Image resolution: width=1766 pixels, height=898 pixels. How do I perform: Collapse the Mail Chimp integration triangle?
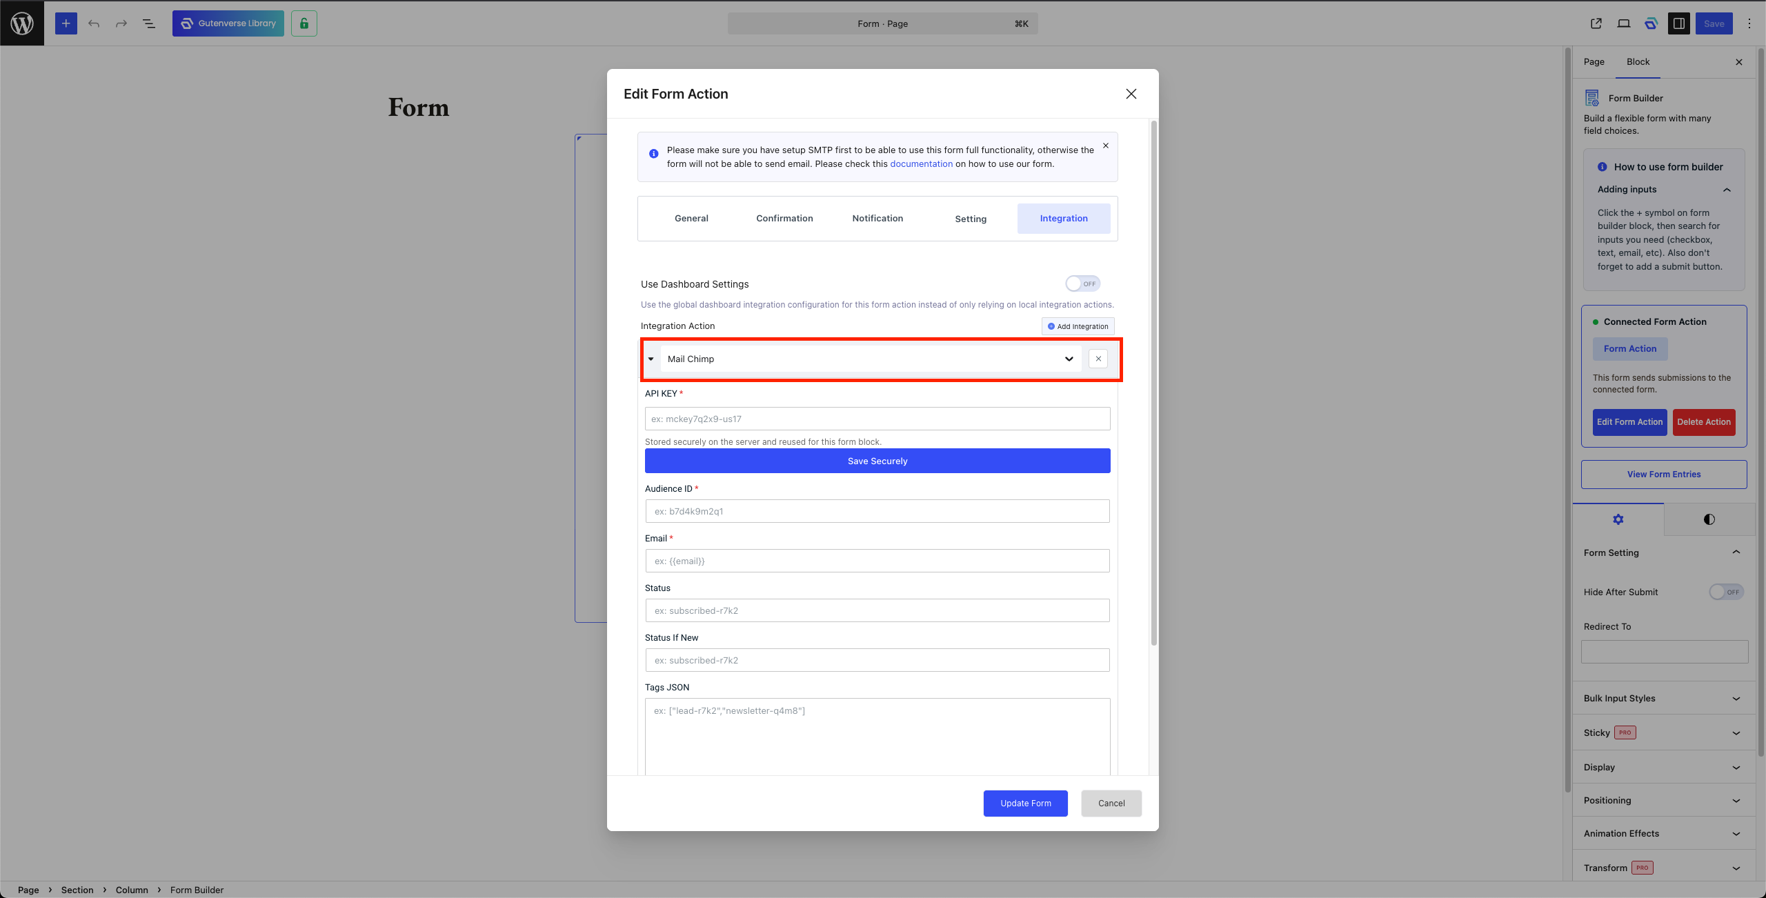click(651, 359)
